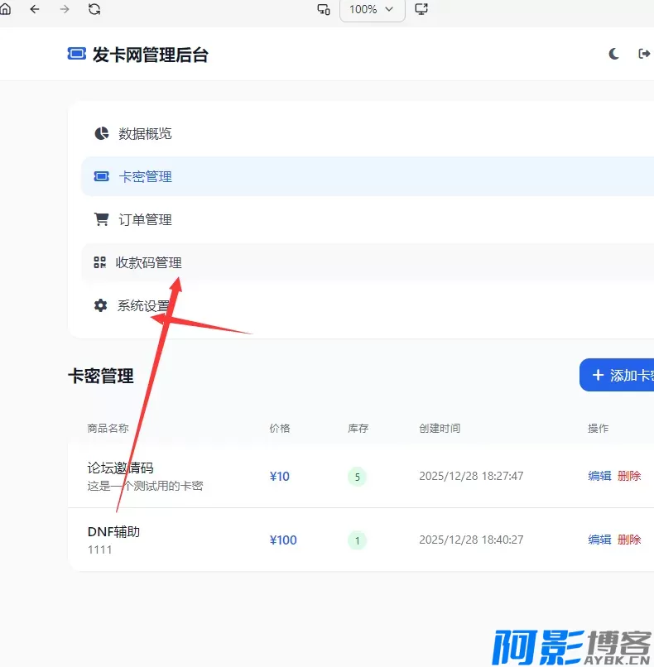Click the responsive device view icon

[x=324, y=9]
